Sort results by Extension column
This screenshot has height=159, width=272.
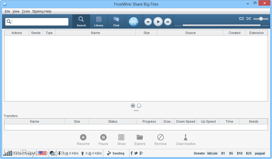[x=256, y=33]
